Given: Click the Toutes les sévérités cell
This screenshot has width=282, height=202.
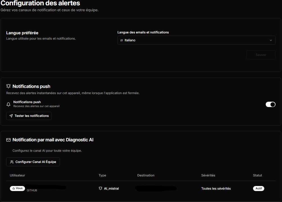Looking at the screenshot, I should (216, 188).
